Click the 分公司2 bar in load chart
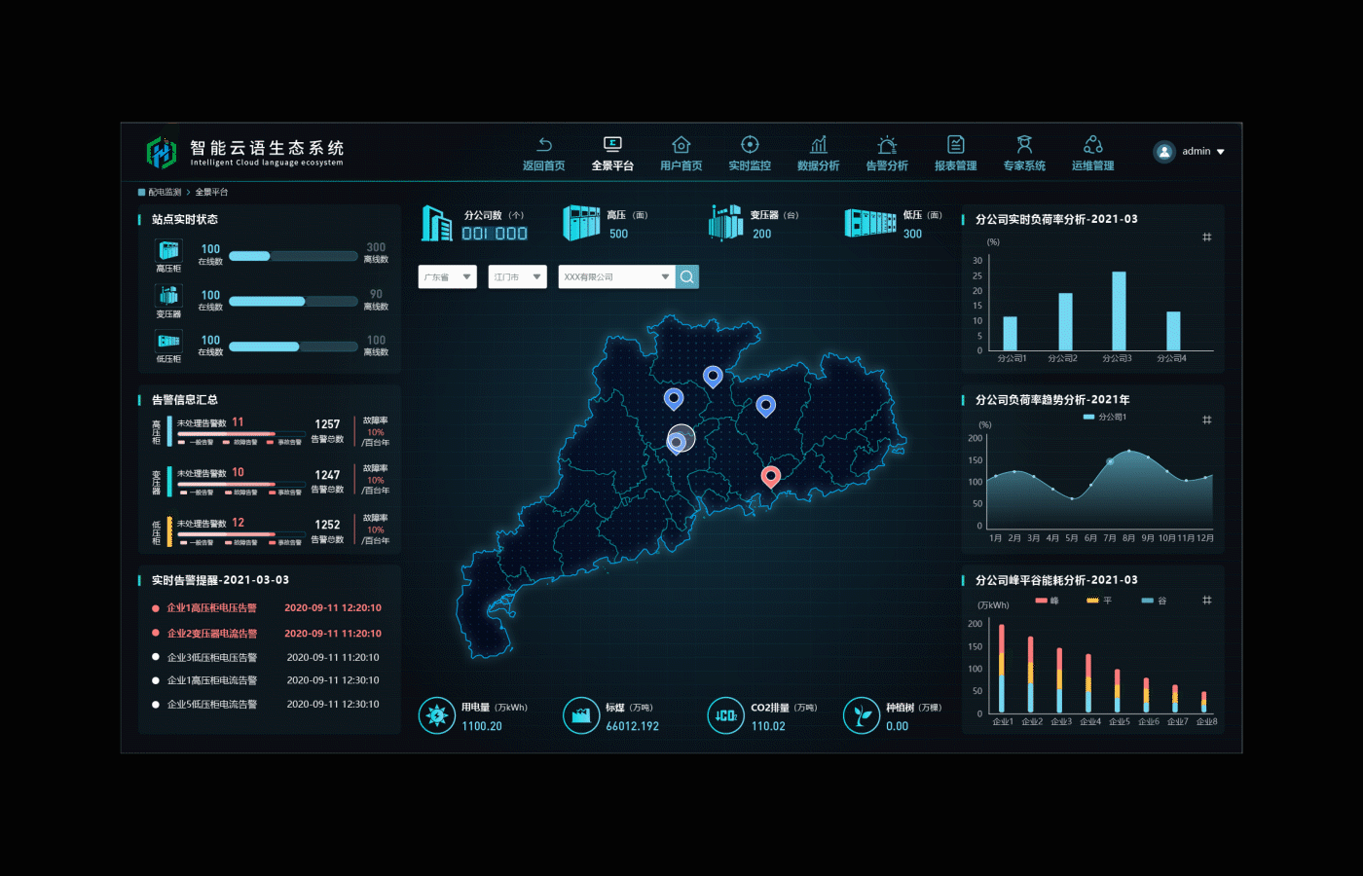The width and height of the screenshot is (1363, 876). point(1065,322)
